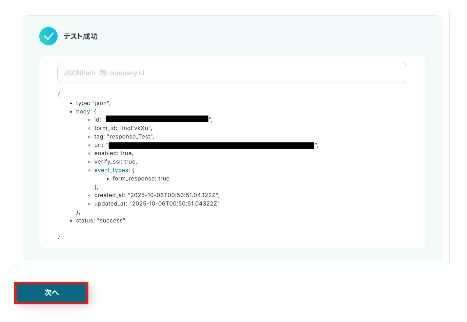This screenshot has width=467, height=322.
Task: Click the teal success checkmark icon
Action: pyautogui.click(x=48, y=36)
